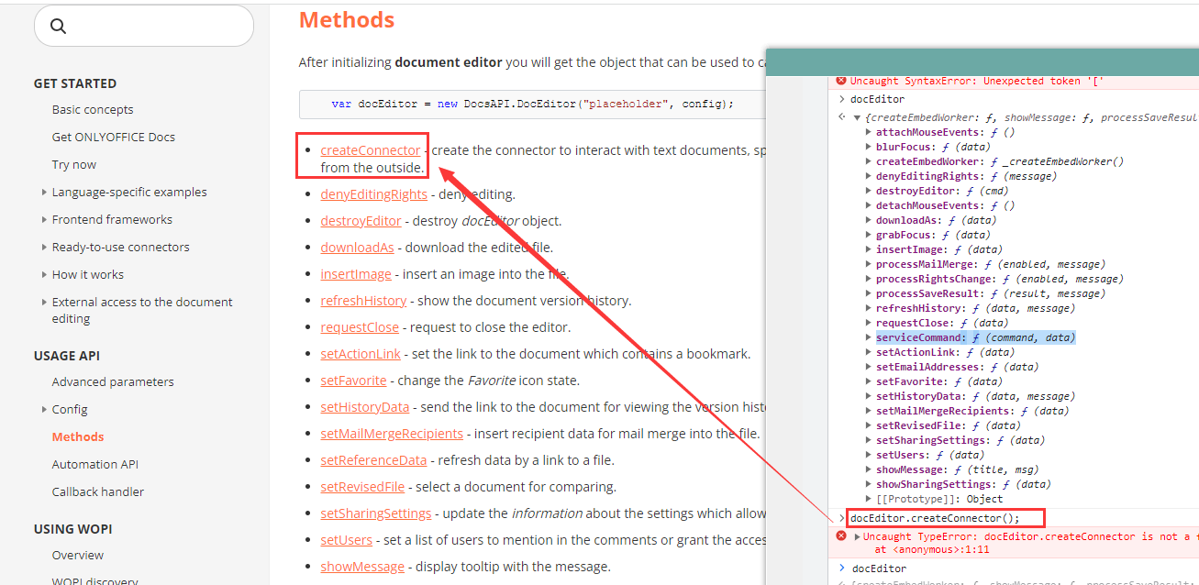Image resolution: width=1199 pixels, height=585 pixels.
Task: Click docEditor.createConnector() console command line
Action: [935, 518]
